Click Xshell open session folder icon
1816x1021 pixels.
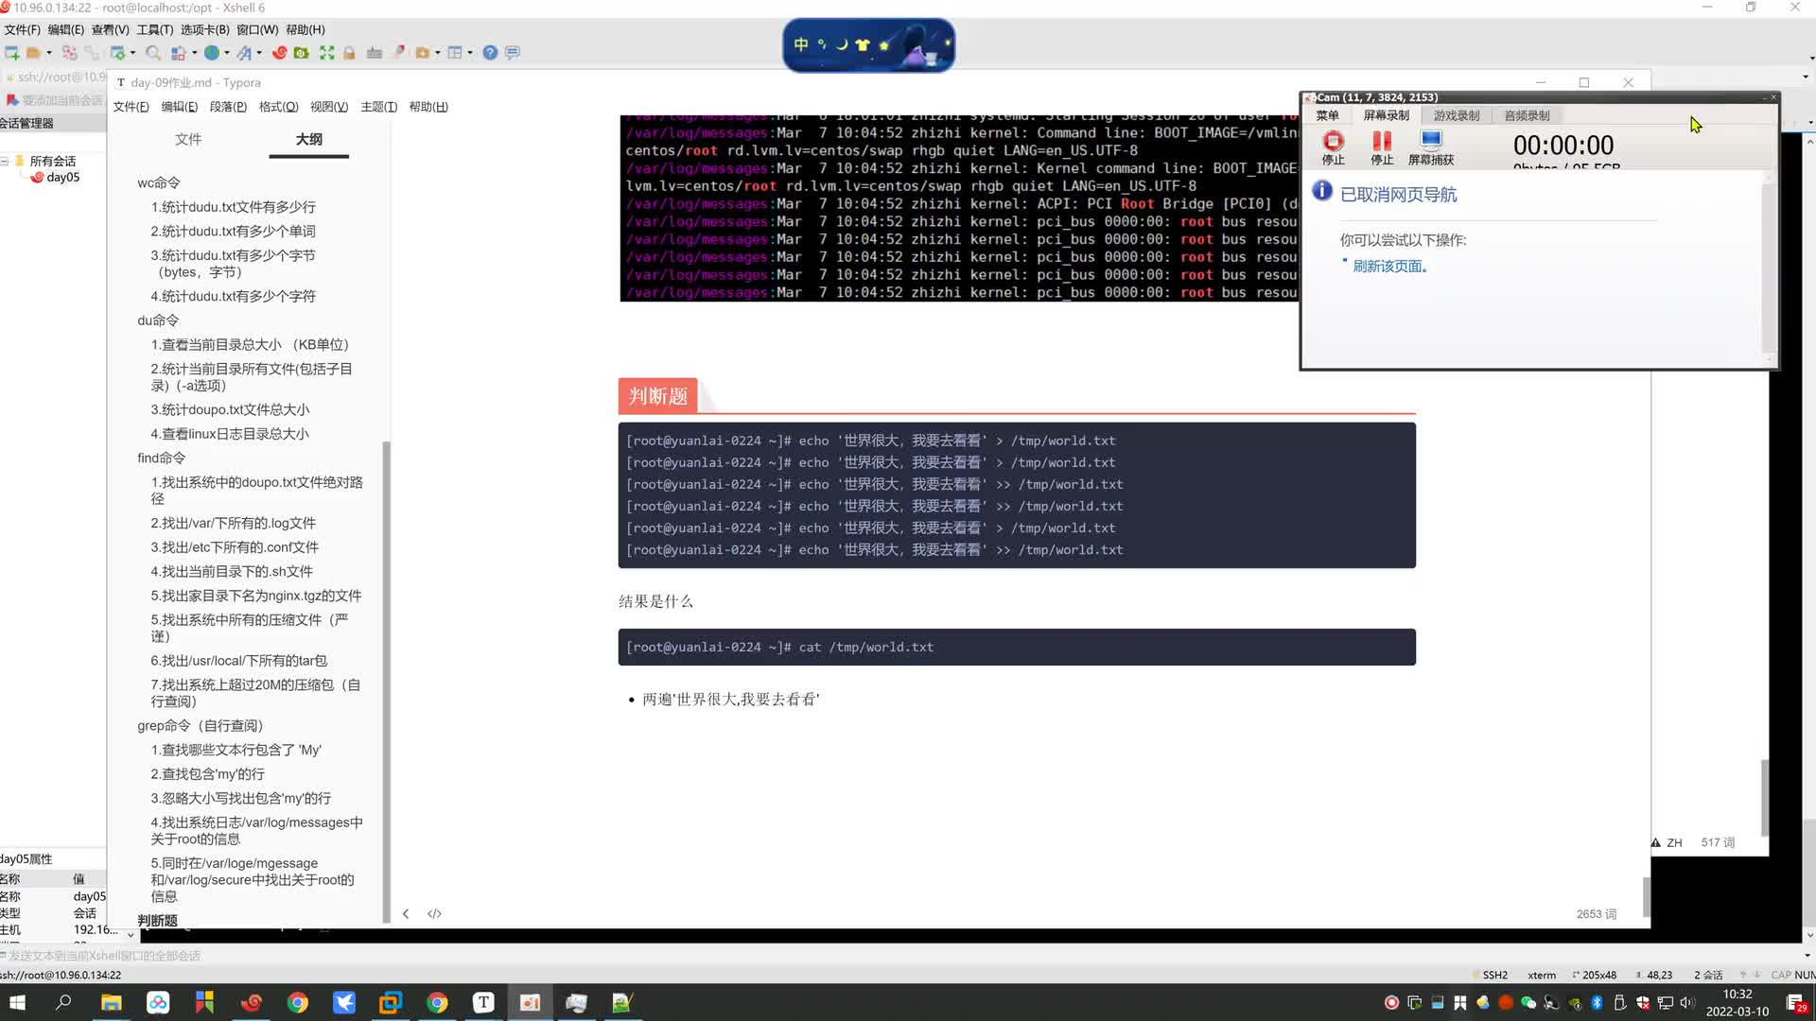click(34, 53)
